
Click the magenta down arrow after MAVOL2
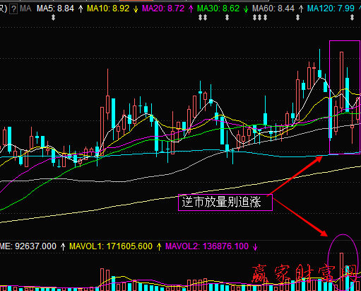[255, 247]
